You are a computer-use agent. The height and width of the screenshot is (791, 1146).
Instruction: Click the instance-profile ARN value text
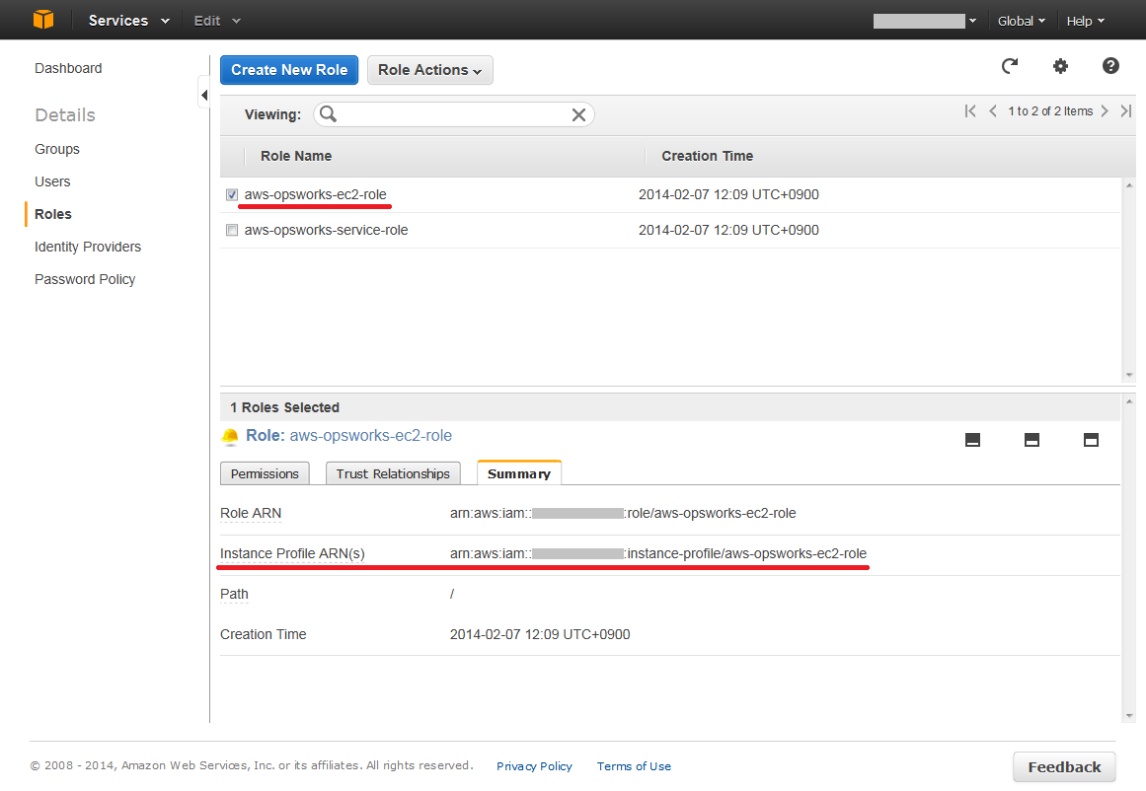[657, 553]
